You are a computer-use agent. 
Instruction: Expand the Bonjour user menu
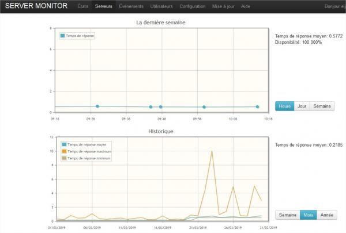(x=334, y=6)
